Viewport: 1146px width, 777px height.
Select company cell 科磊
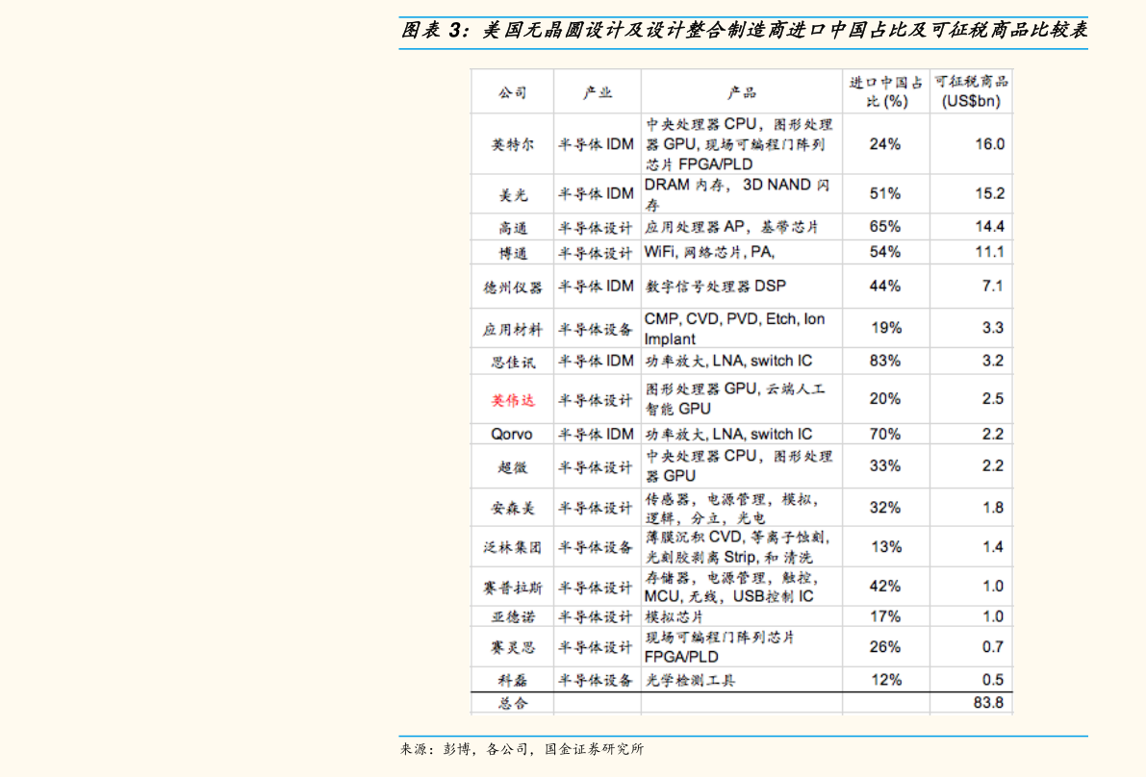[x=512, y=681]
